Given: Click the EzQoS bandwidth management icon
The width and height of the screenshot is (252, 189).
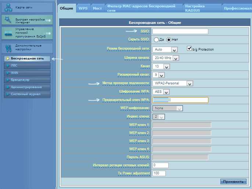Looking at the screenshot, I should pos(8,33).
